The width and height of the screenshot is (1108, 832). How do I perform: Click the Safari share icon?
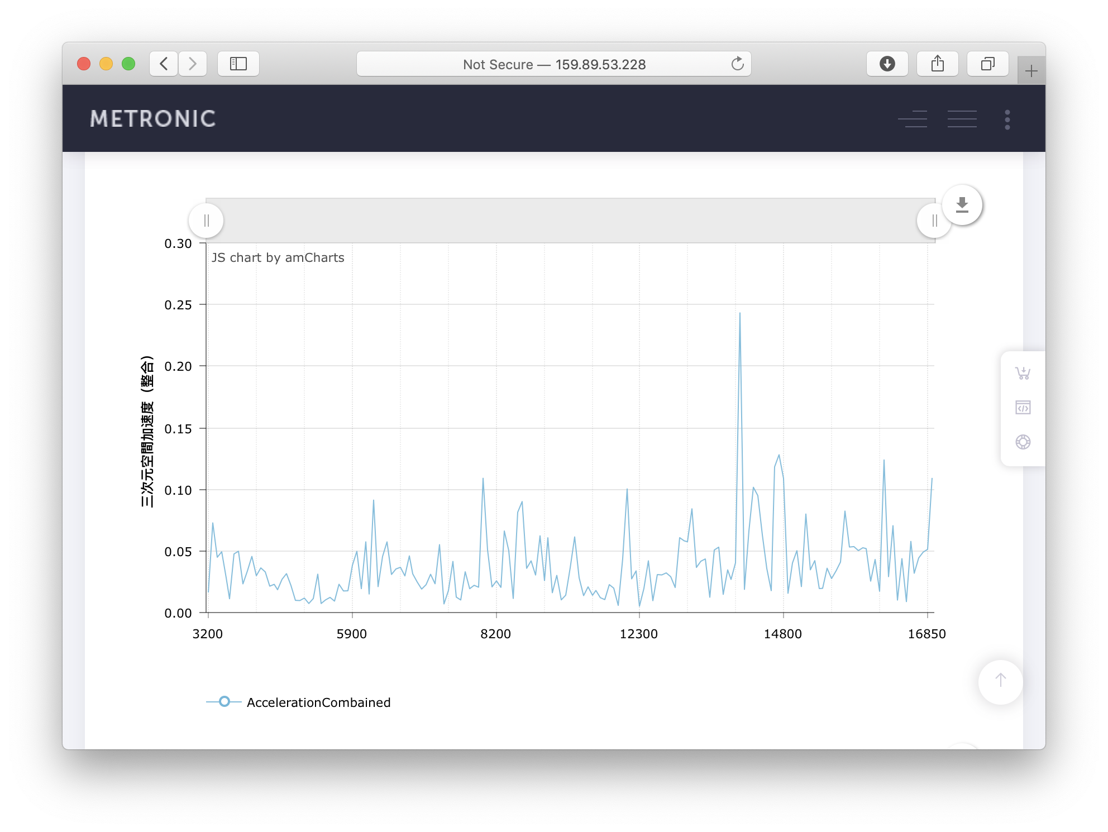coord(937,64)
